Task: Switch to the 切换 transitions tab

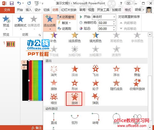Action: point(46,10)
